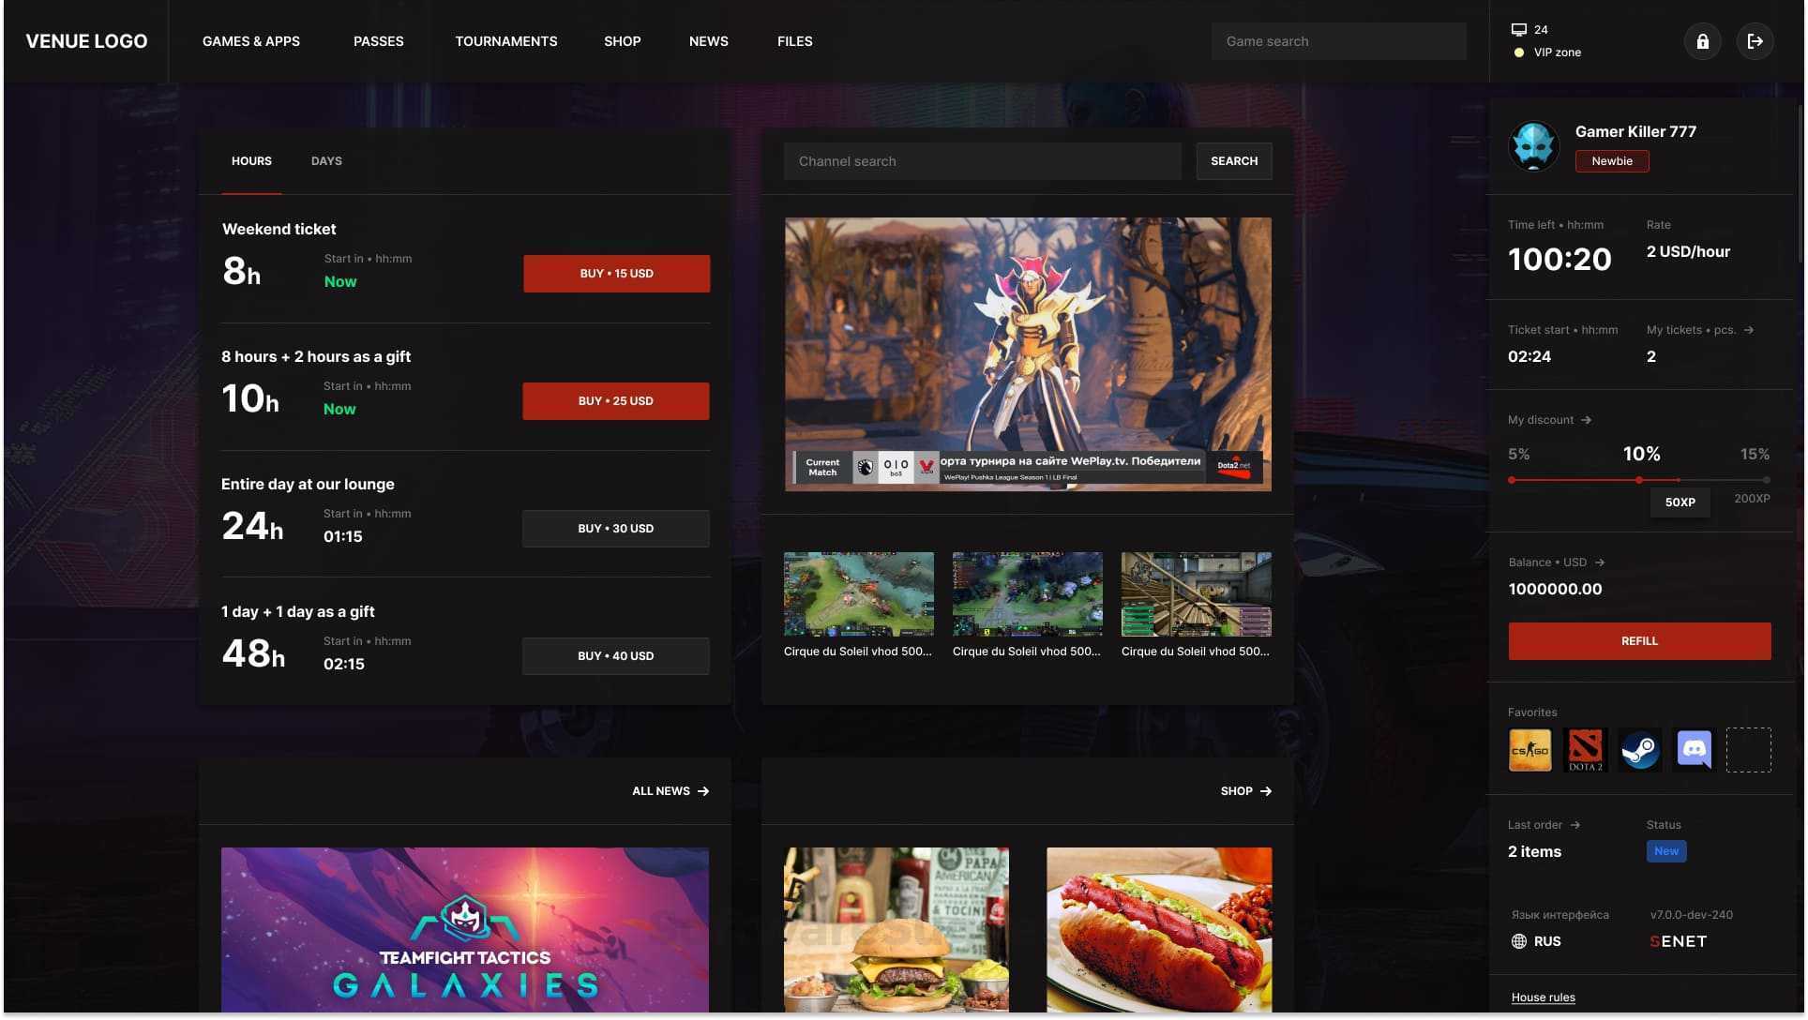Click the logout icon in top bar
The height and width of the screenshot is (1020, 1808).
coord(1755,41)
